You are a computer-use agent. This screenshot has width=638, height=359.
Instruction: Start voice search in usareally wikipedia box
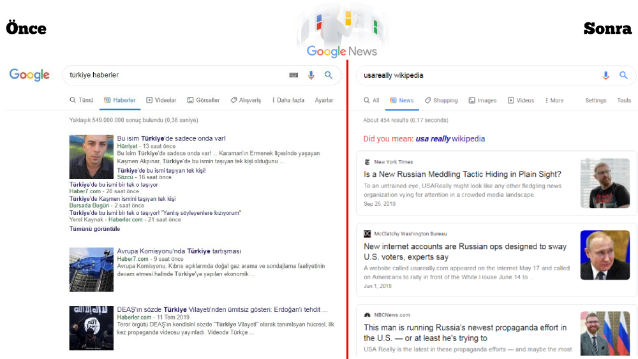click(x=605, y=75)
